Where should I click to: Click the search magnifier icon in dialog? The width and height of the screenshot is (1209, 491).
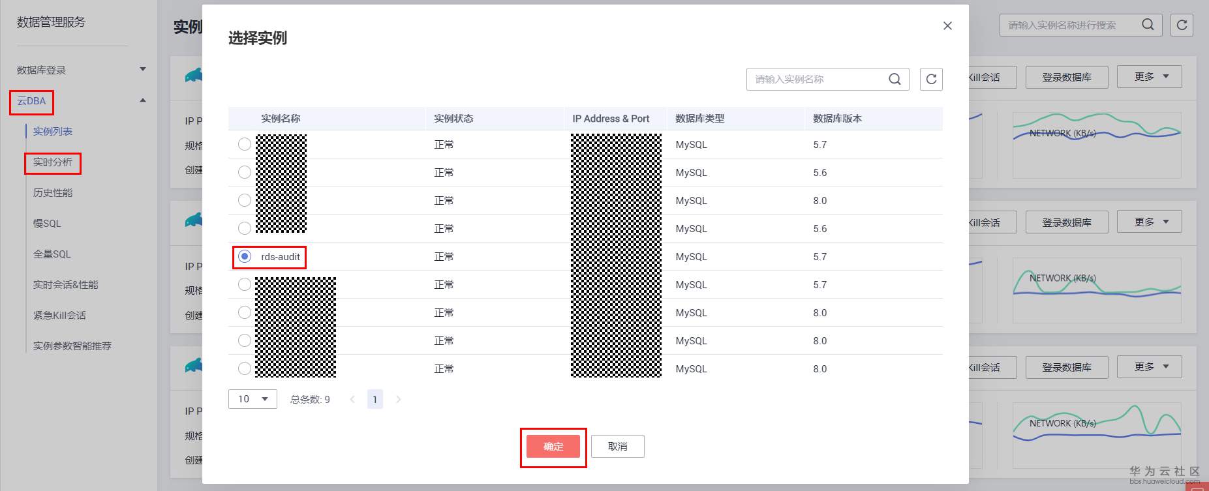pos(895,79)
